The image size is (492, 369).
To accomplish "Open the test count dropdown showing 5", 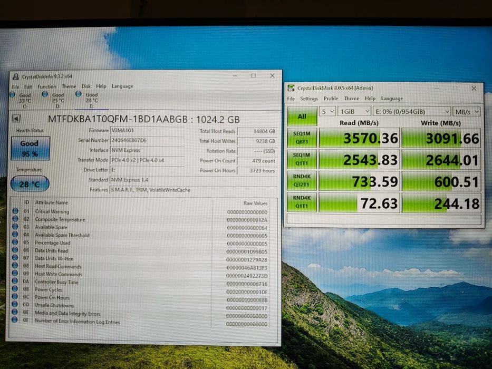I will 327,112.
